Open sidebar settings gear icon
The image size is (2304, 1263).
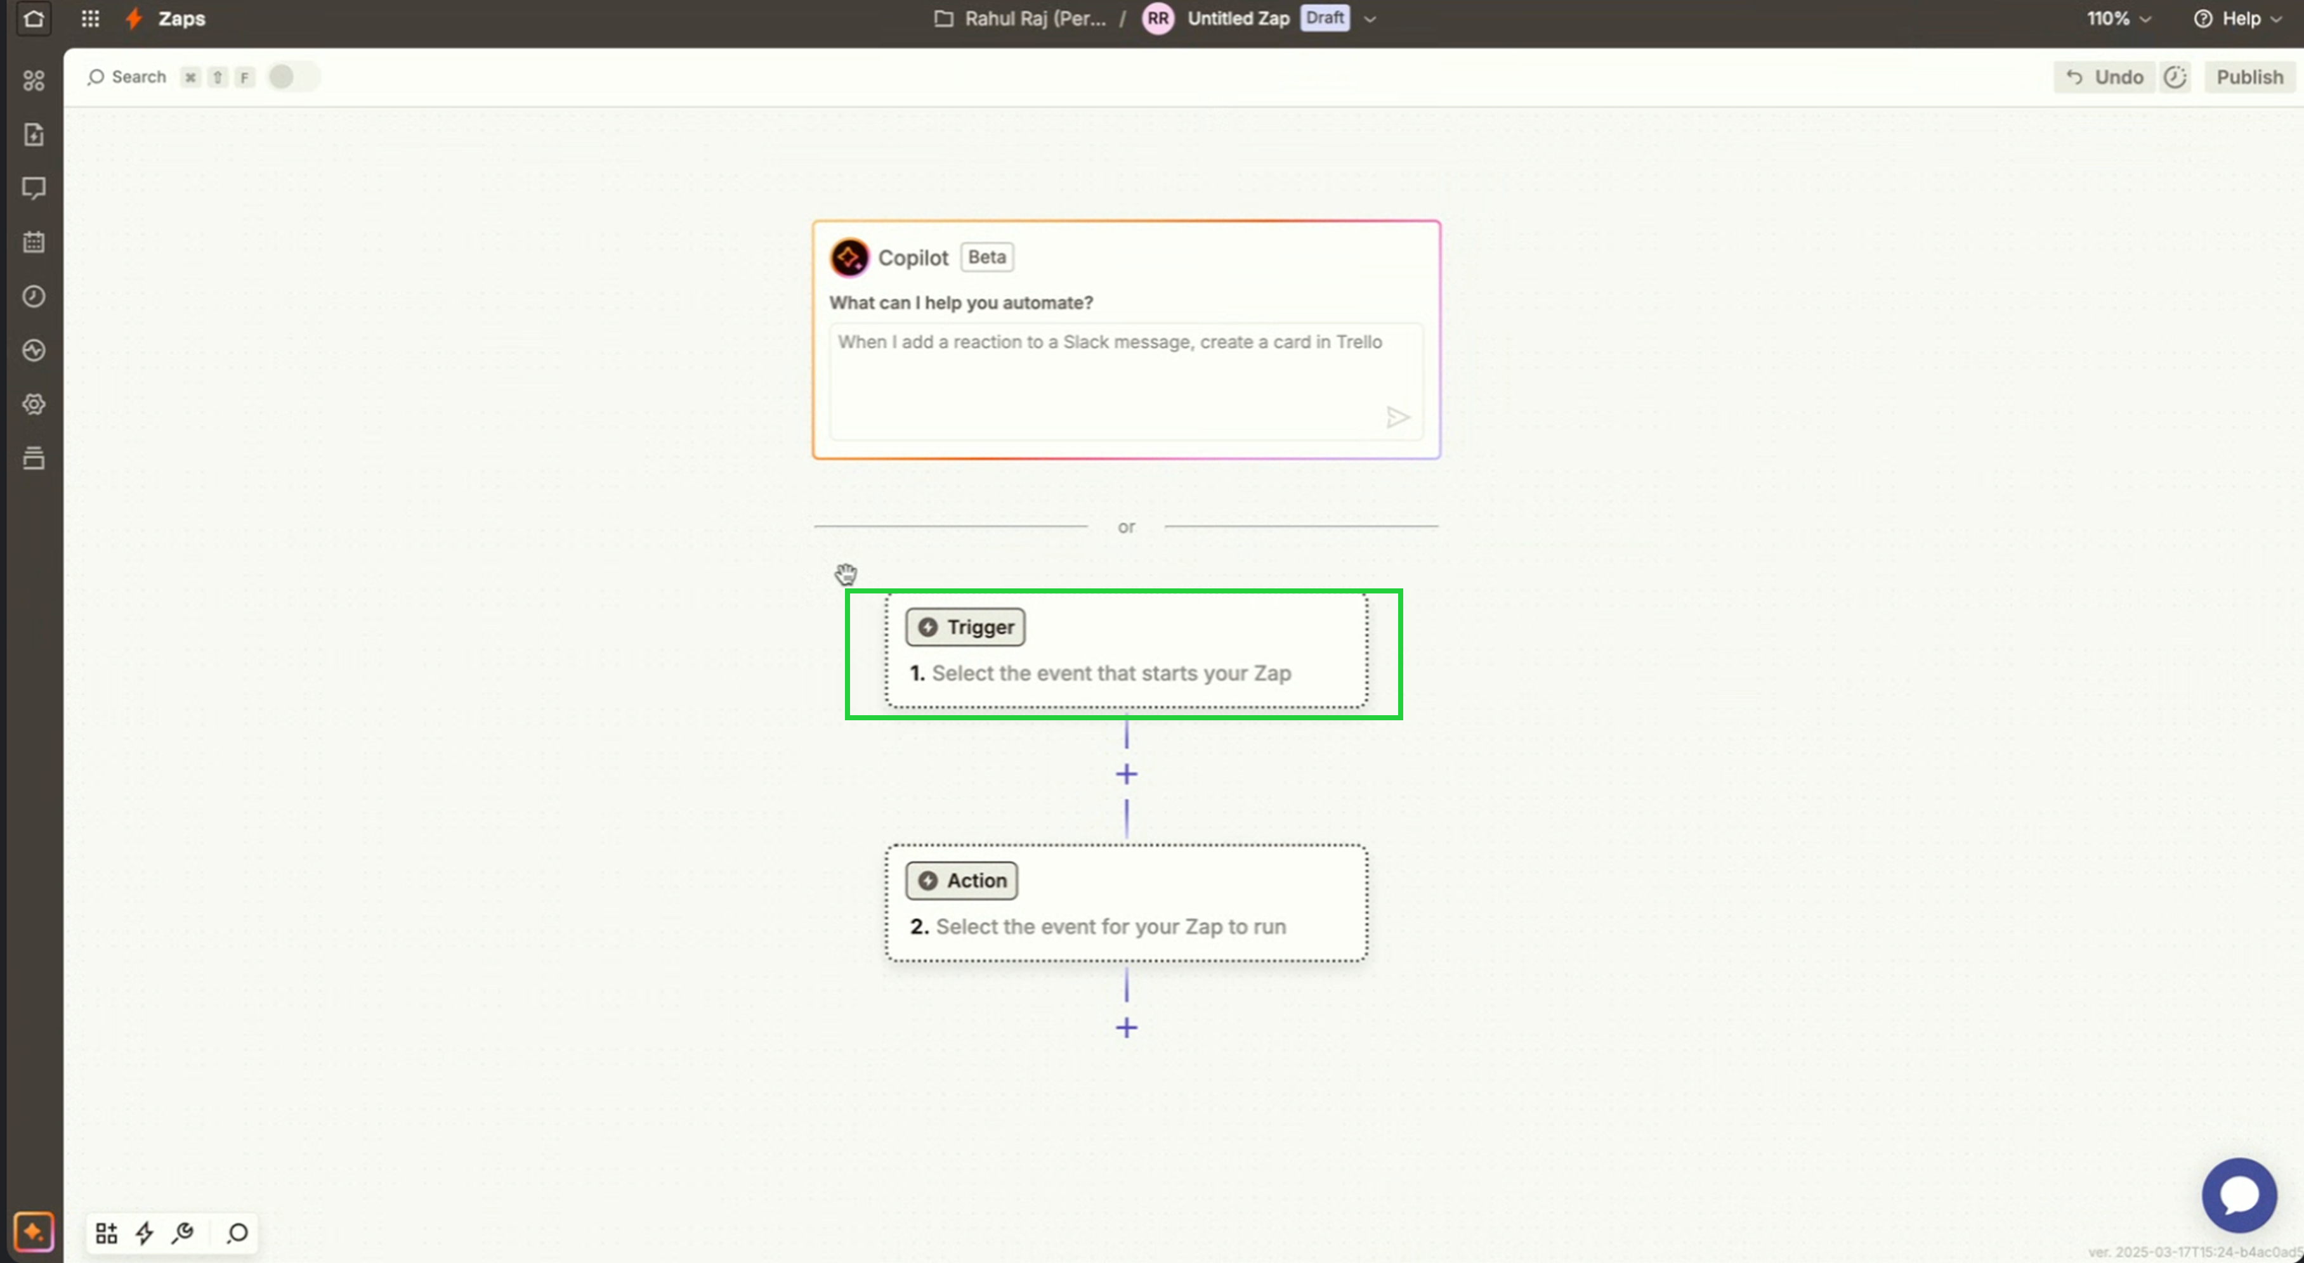34,404
